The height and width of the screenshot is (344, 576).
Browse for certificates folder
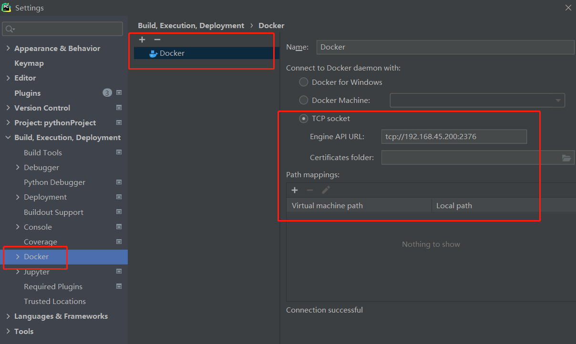click(x=566, y=158)
